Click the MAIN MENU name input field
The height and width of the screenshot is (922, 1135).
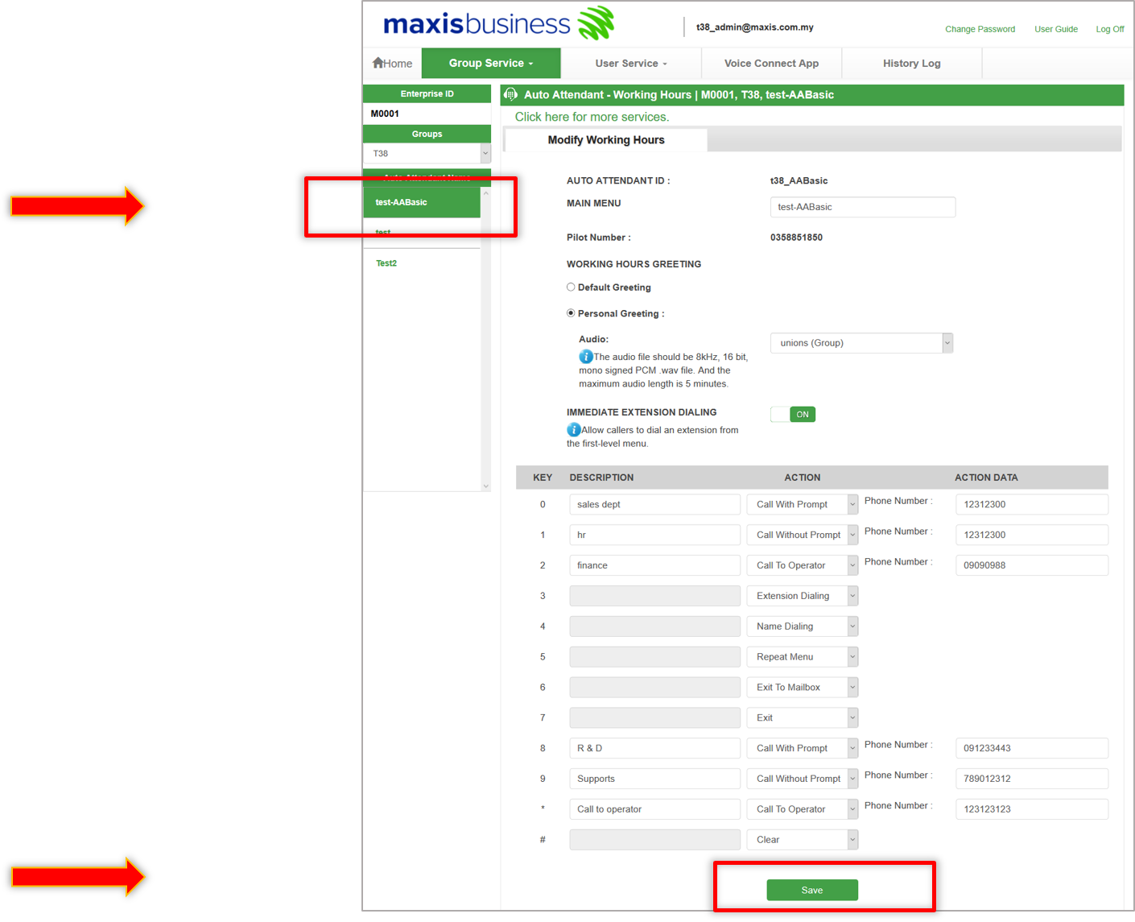[862, 207]
